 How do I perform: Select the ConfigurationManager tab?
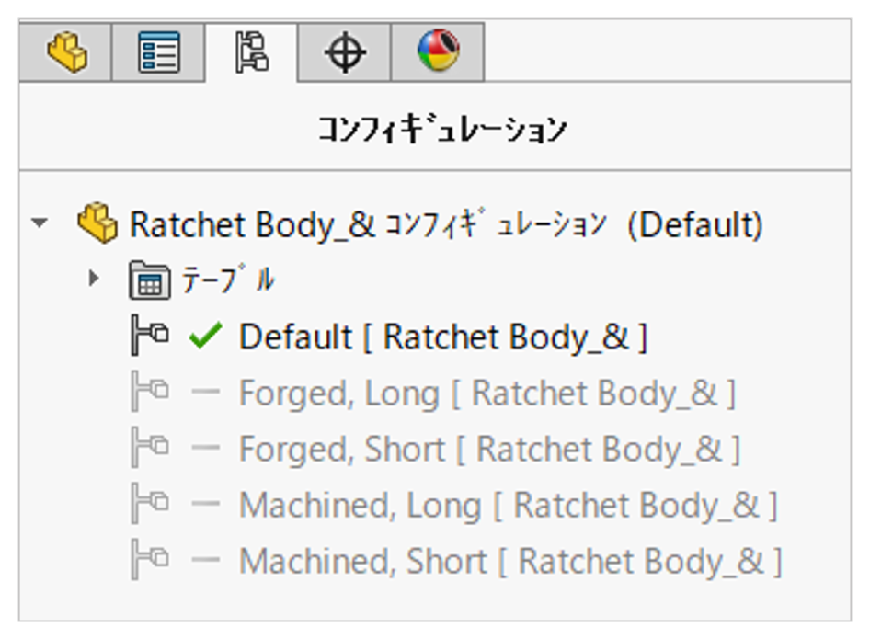251,52
